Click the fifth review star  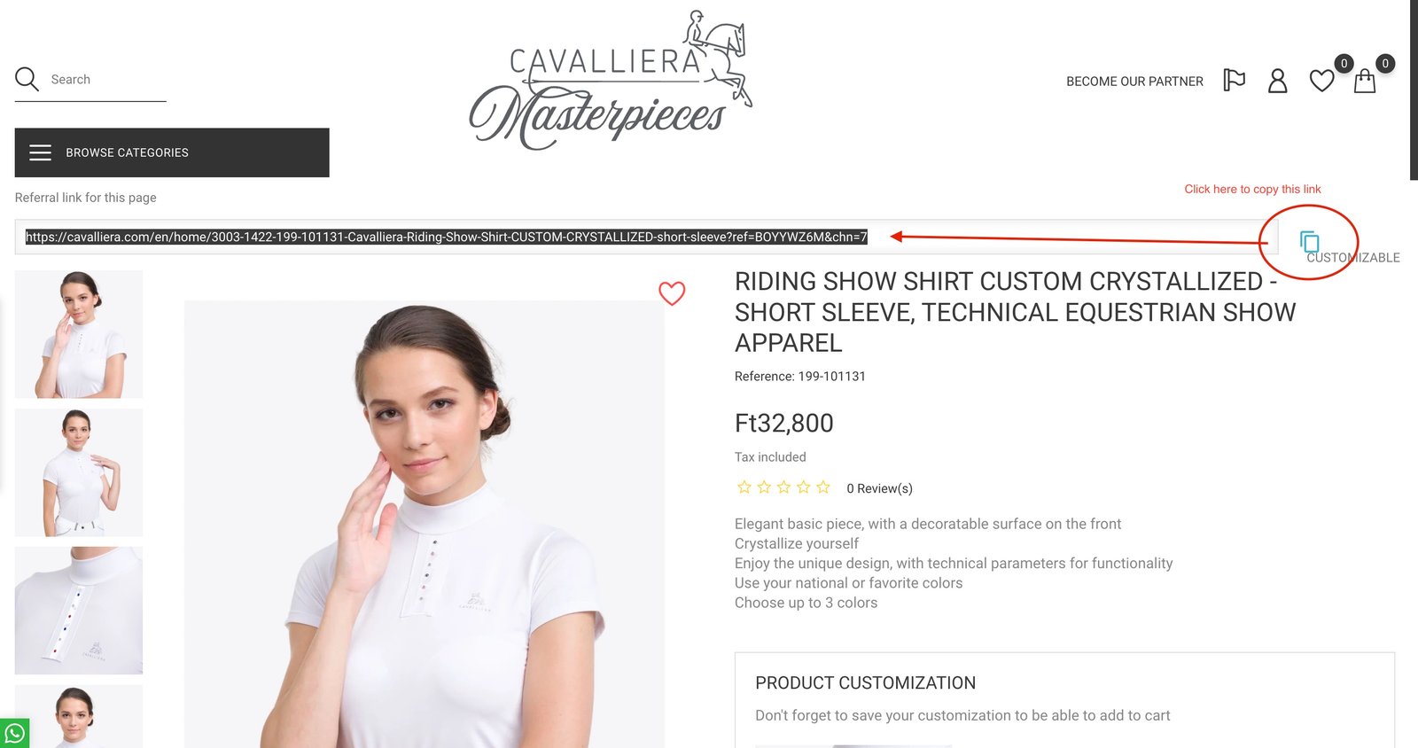click(823, 487)
